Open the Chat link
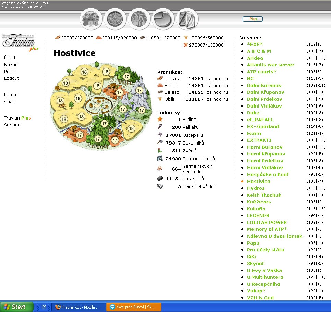331x312 pixels. pyautogui.click(x=9, y=101)
